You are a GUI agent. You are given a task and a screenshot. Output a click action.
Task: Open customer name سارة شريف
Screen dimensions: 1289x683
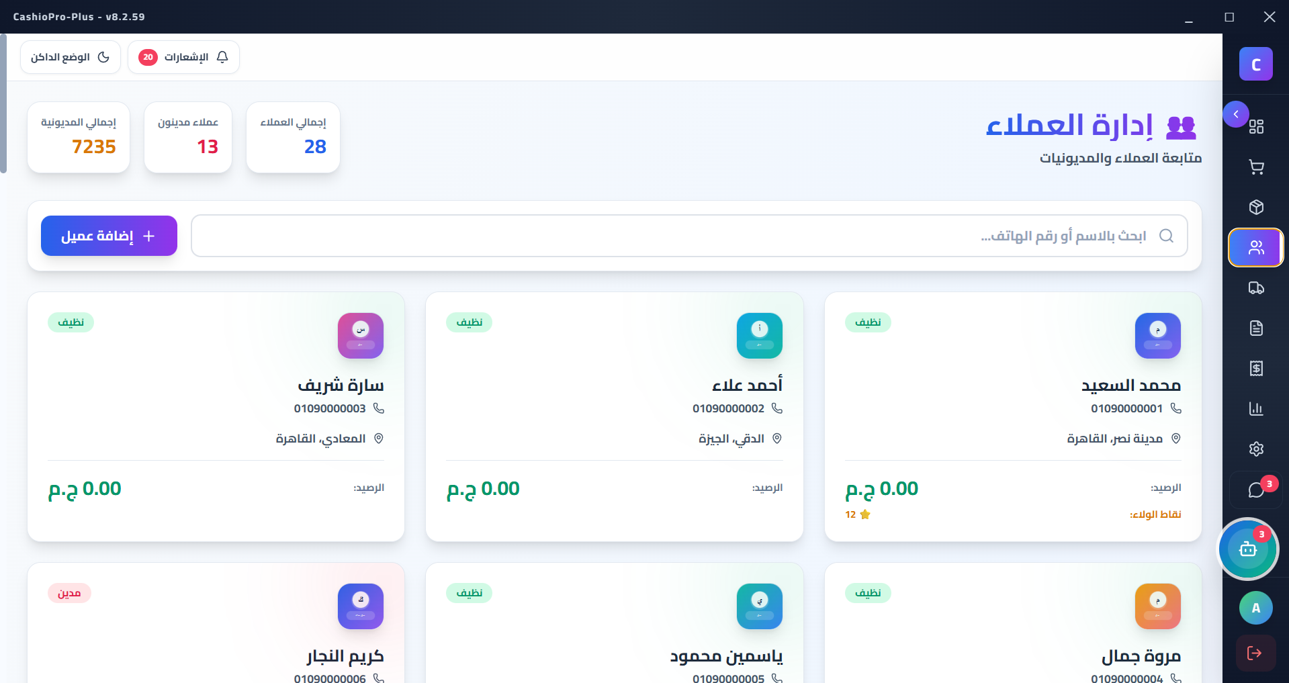pos(341,385)
